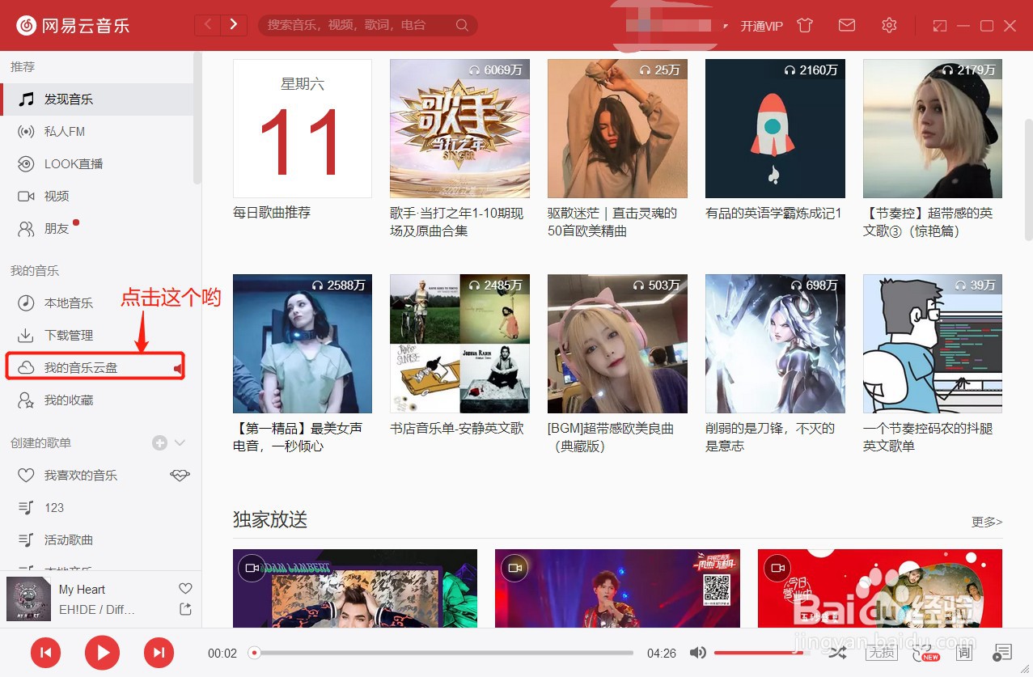The image size is (1033, 677).
Task: Change audio quality via 无损 button
Action: coord(881,653)
